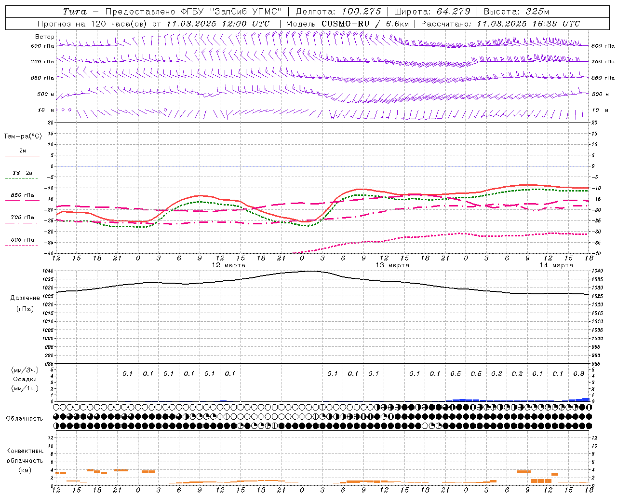Click the '0.9' precipitation value

click(x=579, y=374)
